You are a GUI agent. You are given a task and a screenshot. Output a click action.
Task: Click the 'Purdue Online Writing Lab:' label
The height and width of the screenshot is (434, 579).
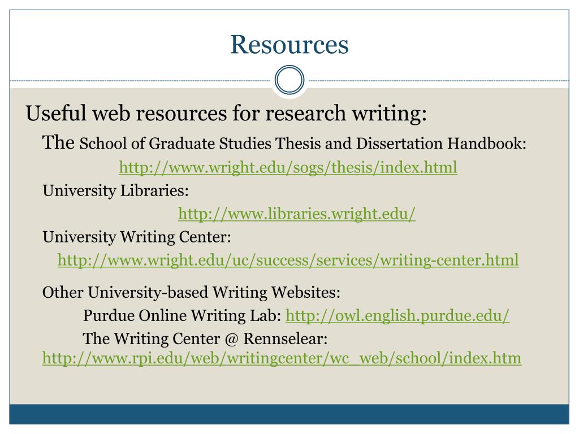[182, 315]
